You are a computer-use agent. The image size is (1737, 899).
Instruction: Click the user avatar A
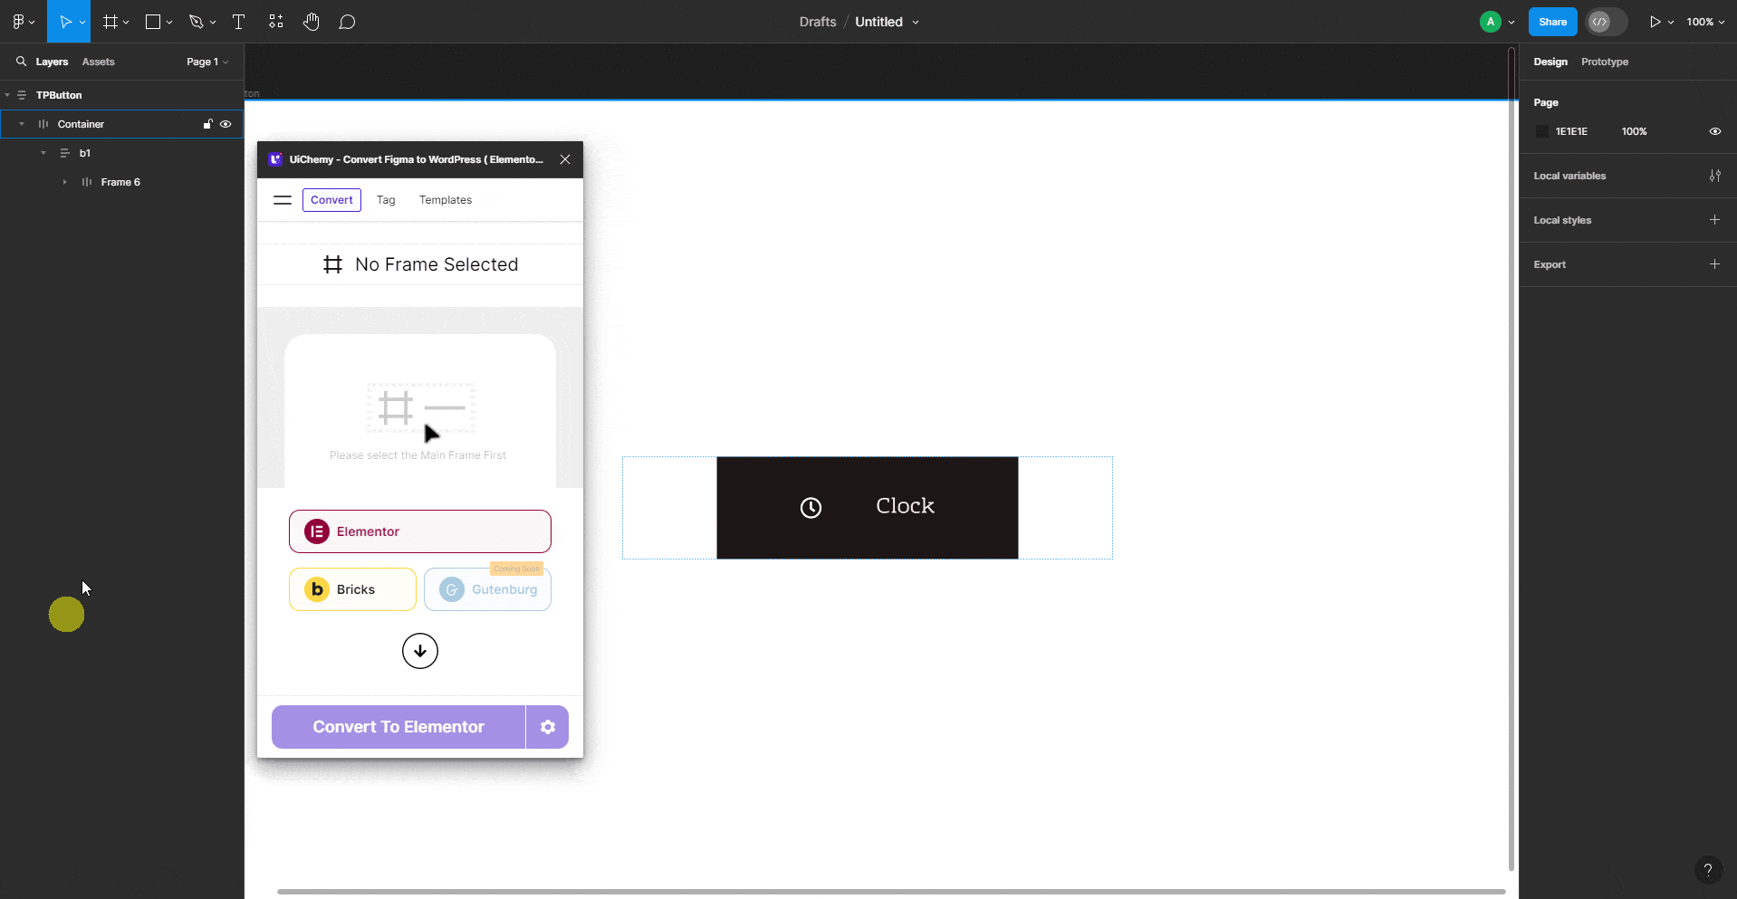pos(1491,22)
